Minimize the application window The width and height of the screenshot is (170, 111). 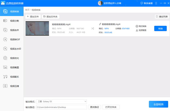coord(161,3)
